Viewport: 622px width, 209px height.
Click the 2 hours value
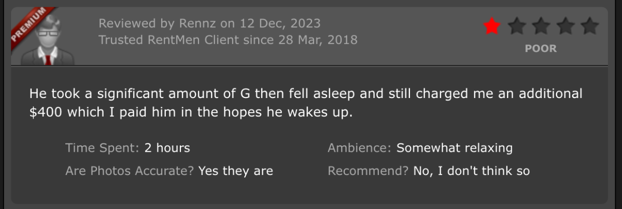pos(167,148)
